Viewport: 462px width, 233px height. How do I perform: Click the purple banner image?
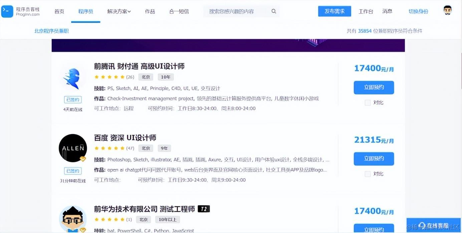tap(228, 45)
